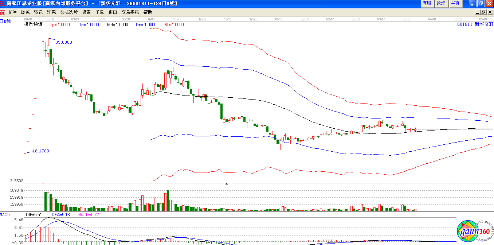The image size is (494, 245).
Task: Click the MACD indicator label
Action: click(5, 214)
